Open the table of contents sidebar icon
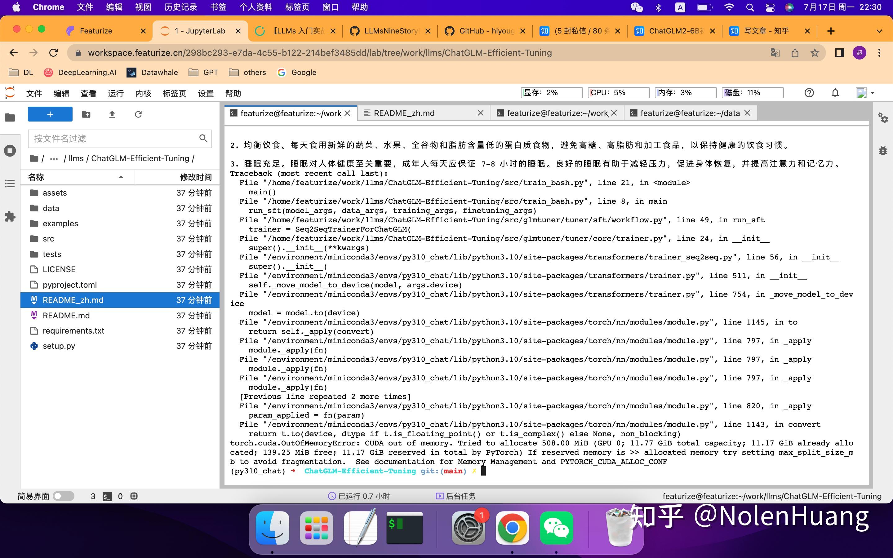 coord(10,184)
